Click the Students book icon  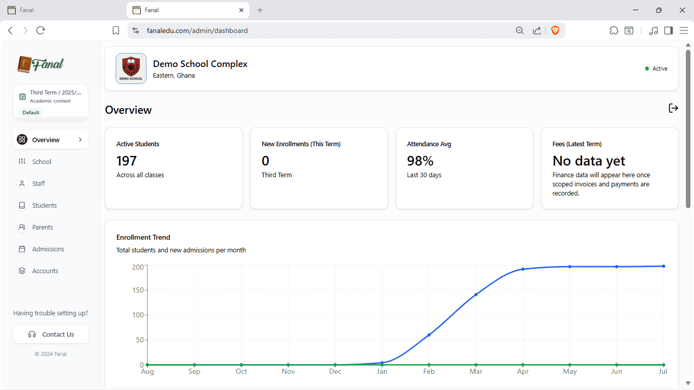coord(22,205)
